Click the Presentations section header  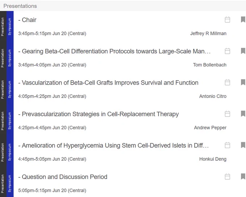[x=20, y=6]
